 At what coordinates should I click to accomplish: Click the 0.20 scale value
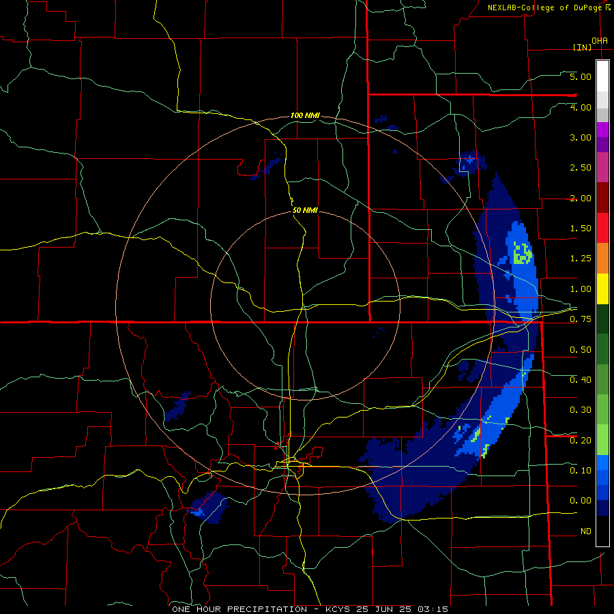[x=581, y=441]
